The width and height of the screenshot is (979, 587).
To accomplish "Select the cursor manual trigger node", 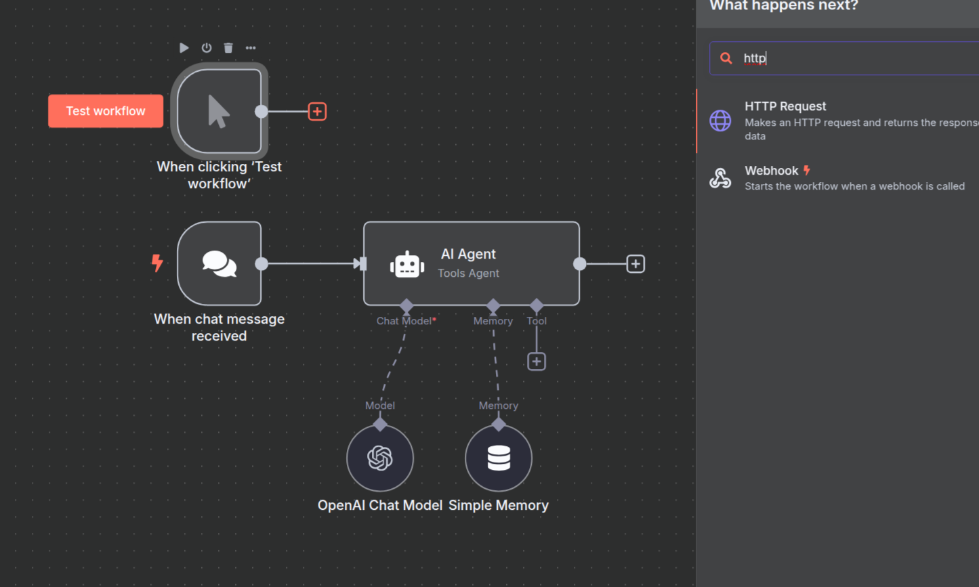I will 219,111.
